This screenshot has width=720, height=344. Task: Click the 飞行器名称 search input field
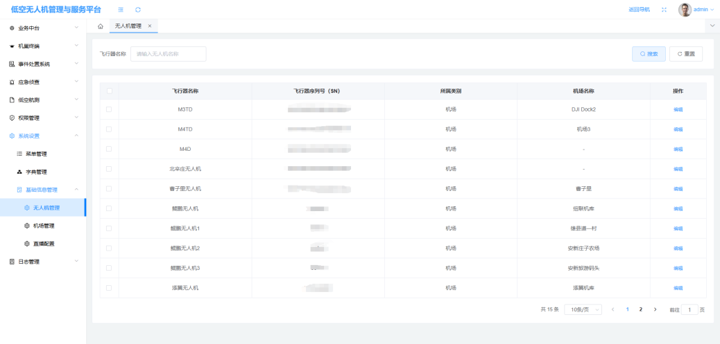168,54
